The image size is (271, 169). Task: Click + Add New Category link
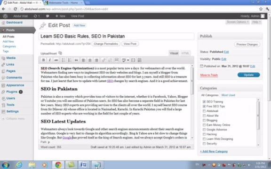pyautogui.click(x=214, y=152)
